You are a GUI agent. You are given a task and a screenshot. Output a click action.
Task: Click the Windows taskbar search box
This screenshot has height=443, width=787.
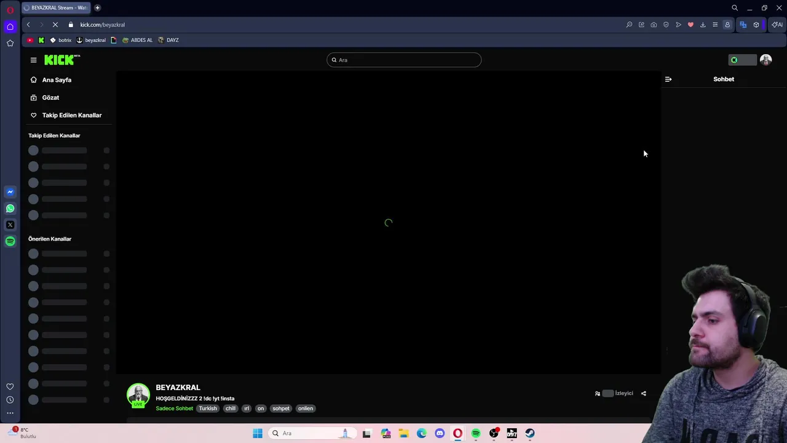point(312,433)
